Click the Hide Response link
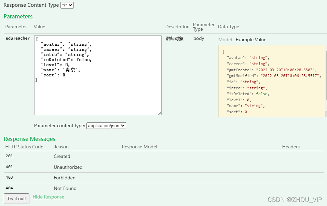The width and height of the screenshot is (327, 206). 49,197
